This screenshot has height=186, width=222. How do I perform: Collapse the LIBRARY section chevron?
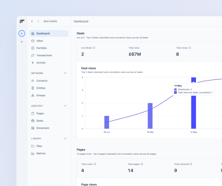tap(65, 138)
